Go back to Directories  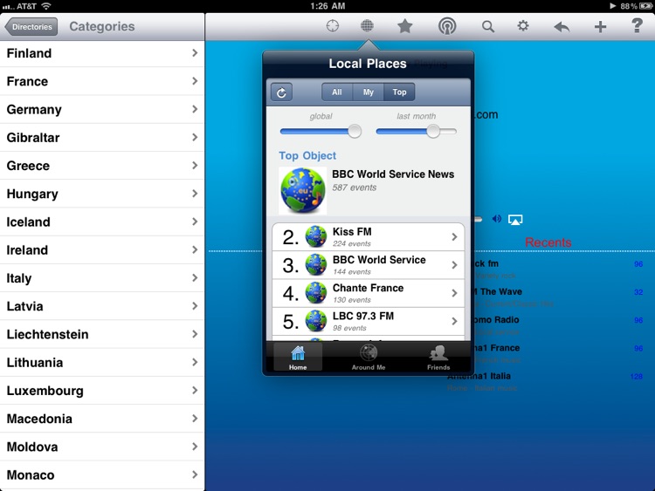(x=31, y=27)
